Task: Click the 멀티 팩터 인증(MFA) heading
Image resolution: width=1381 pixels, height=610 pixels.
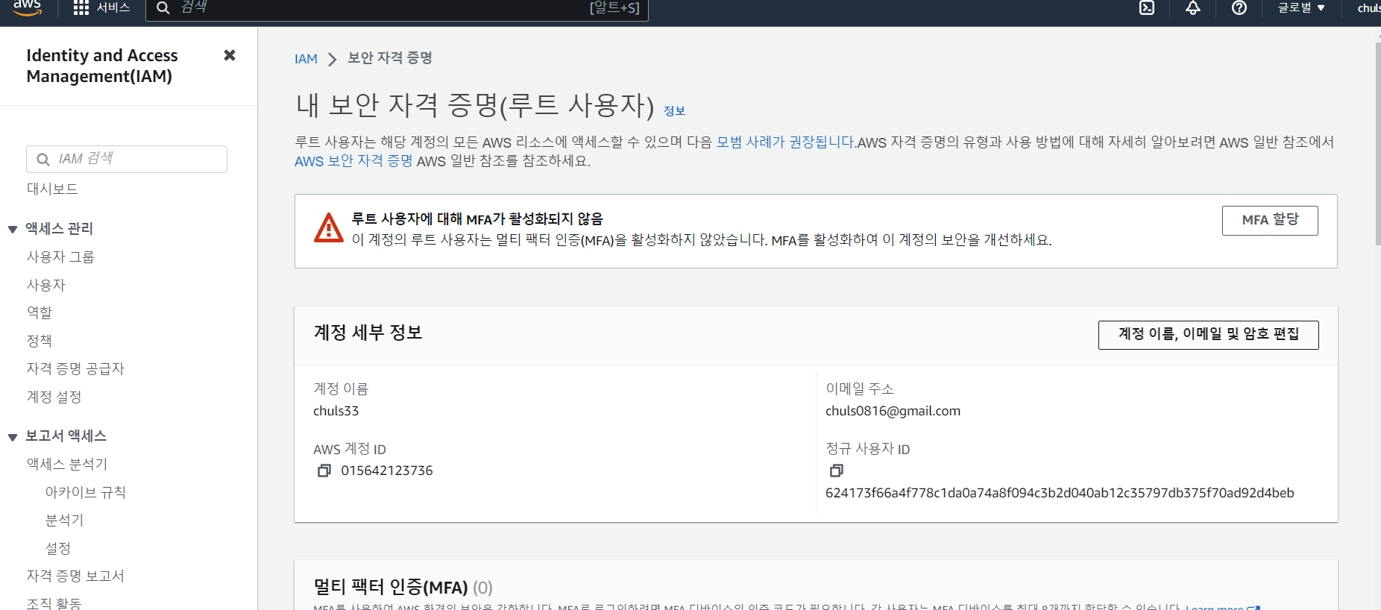Action: (x=391, y=587)
